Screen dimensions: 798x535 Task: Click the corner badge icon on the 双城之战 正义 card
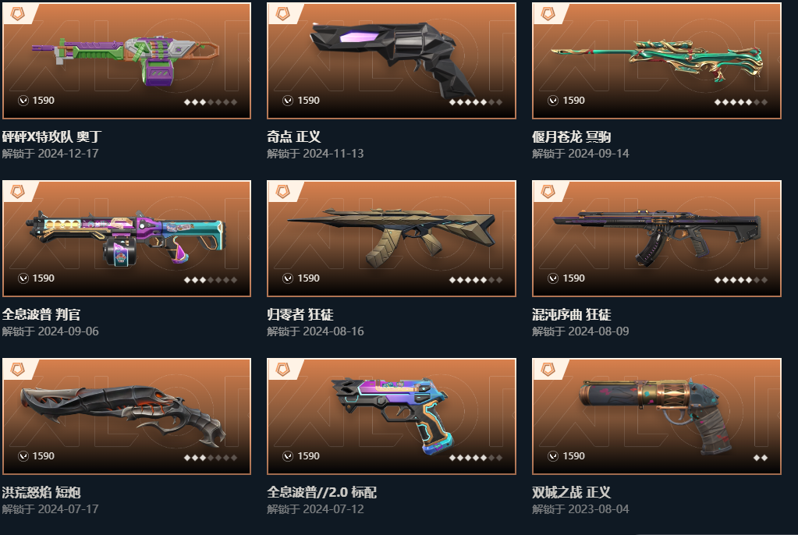[x=548, y=369]
